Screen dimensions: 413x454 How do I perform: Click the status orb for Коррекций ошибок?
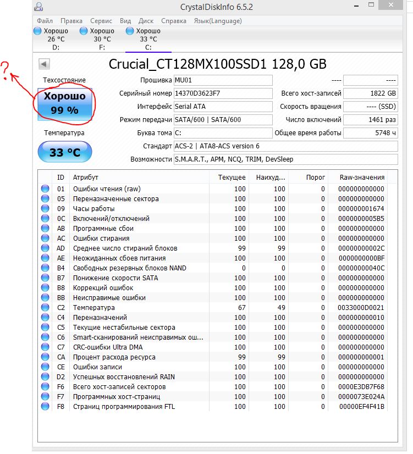click(45, 287)
